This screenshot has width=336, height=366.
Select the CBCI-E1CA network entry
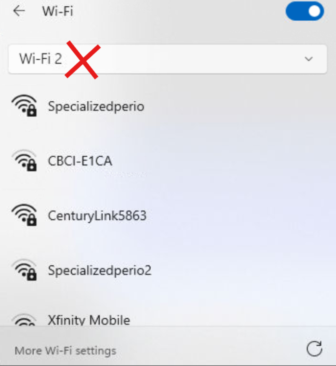pos(80,161)
